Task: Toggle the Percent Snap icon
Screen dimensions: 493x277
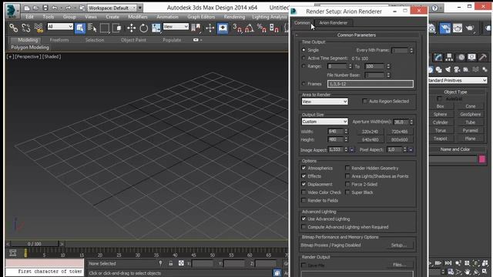Action: [x=262, y=28]
